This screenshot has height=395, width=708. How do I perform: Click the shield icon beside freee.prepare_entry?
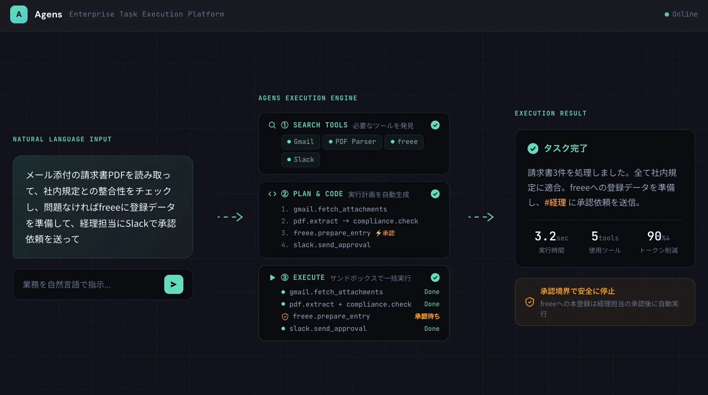click(284, 316)
